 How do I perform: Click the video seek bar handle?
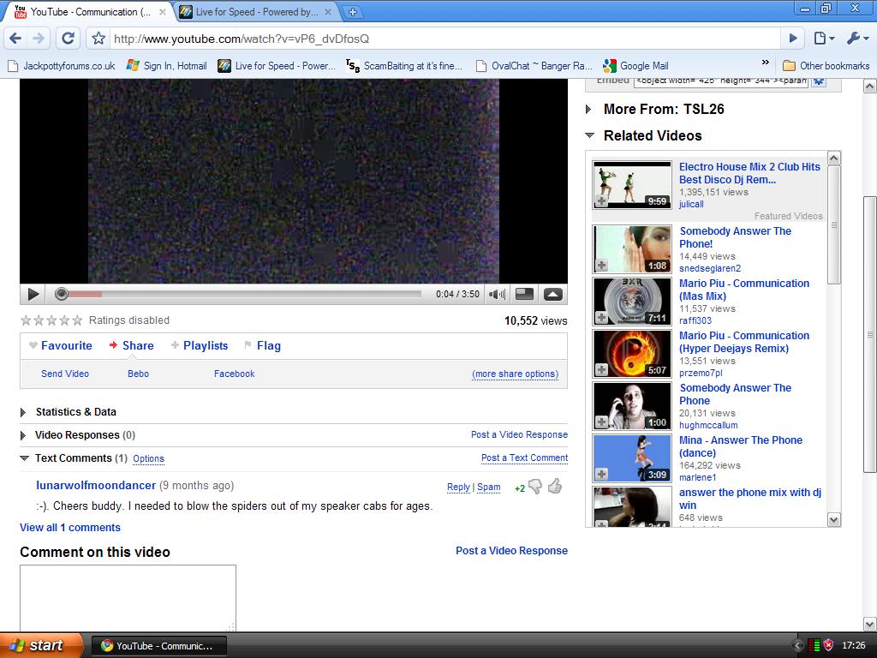[62, 294]
